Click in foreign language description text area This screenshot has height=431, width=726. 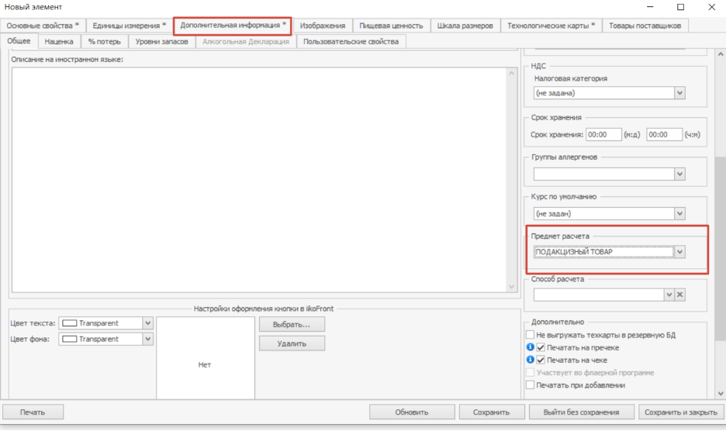259,180
